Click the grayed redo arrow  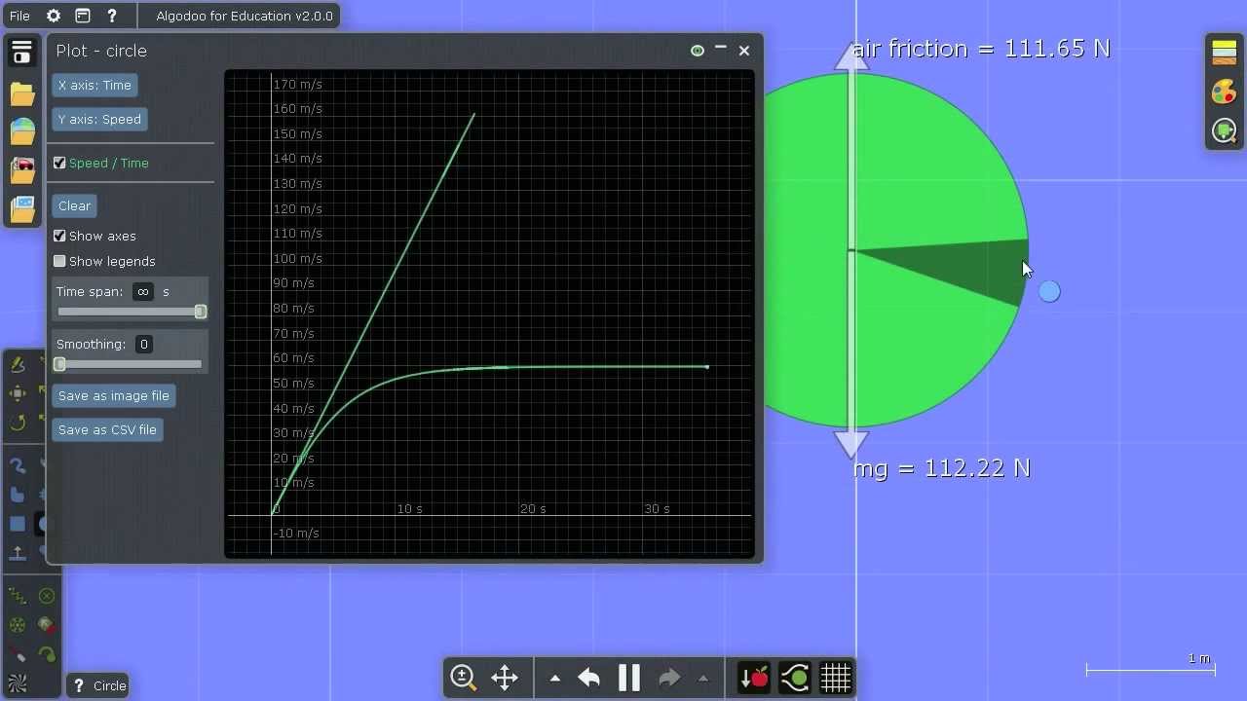point(669,678)
